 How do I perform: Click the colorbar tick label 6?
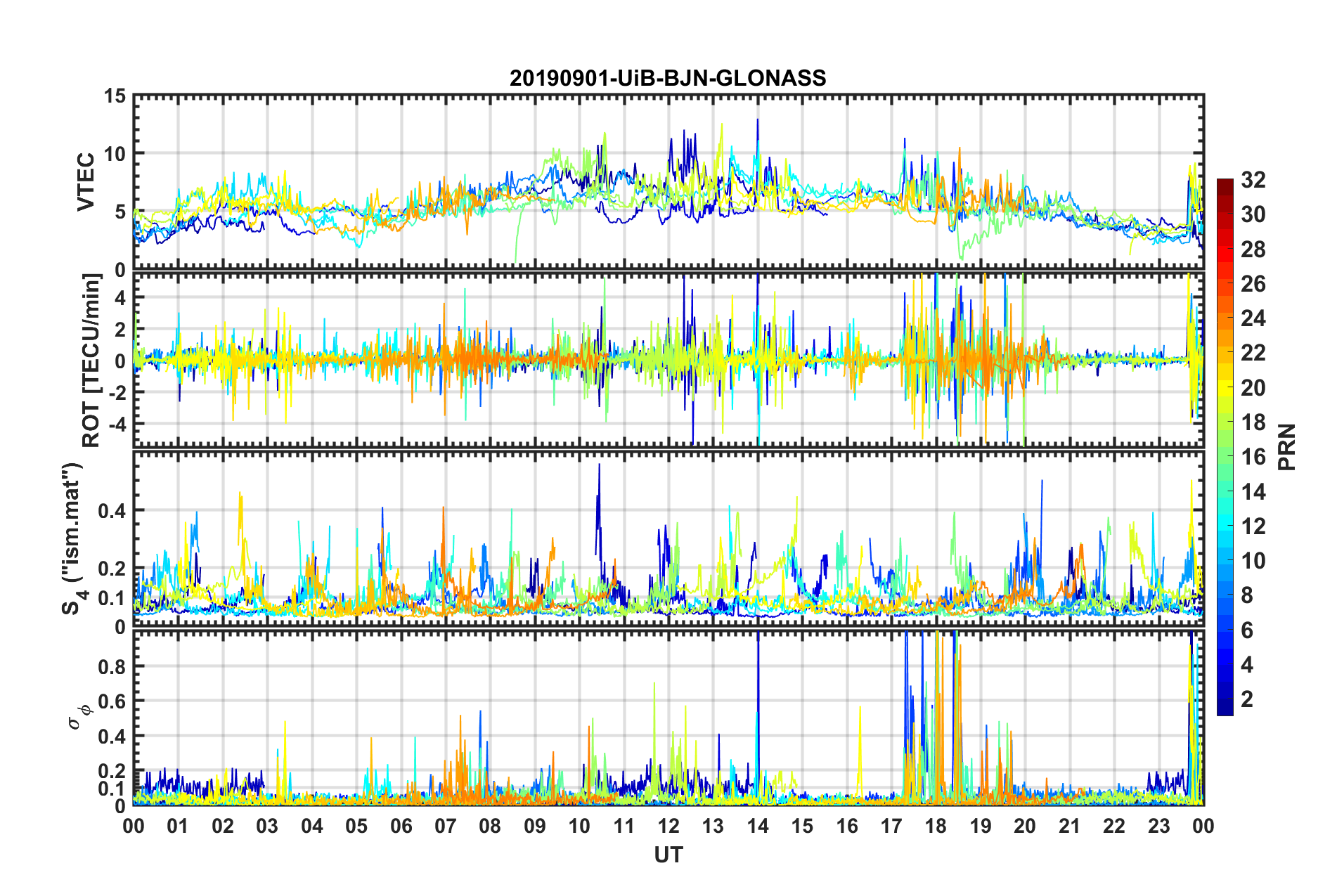[1247, 630]
